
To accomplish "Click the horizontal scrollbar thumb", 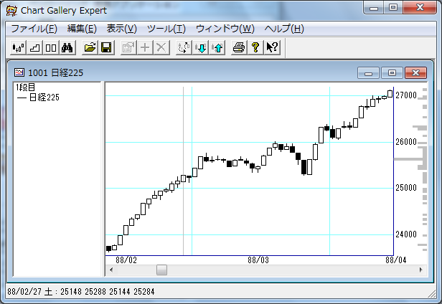I will coord(162,270).
